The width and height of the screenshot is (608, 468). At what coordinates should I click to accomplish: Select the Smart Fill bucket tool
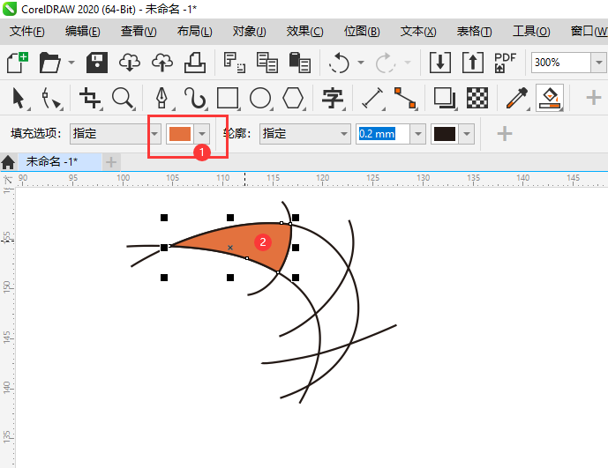pyautogui.click(x=550, y=98)
